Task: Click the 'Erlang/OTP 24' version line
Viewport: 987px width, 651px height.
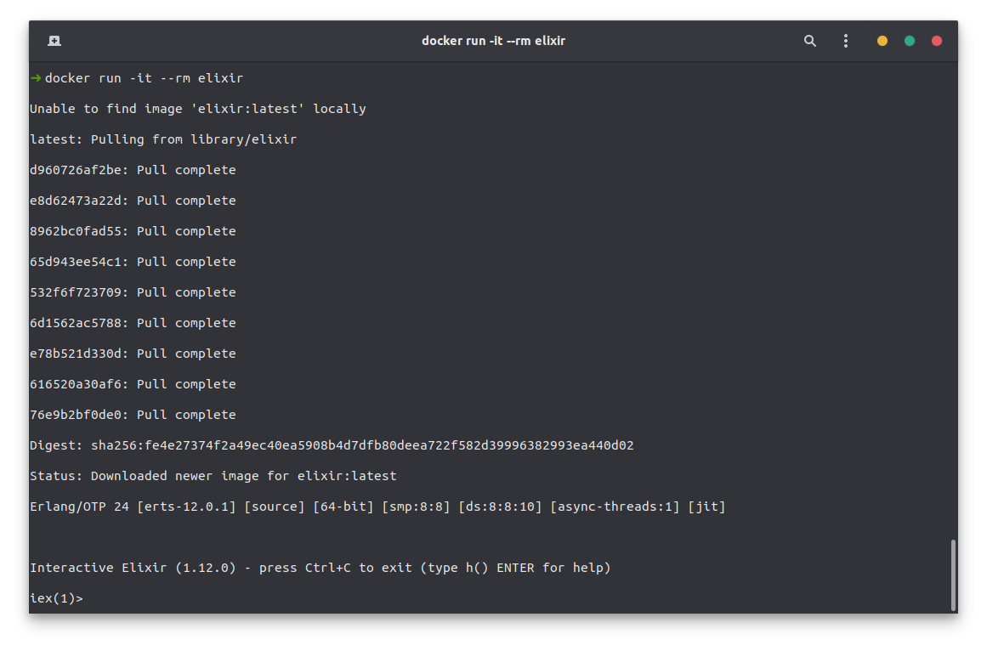Action: (377, 507)
